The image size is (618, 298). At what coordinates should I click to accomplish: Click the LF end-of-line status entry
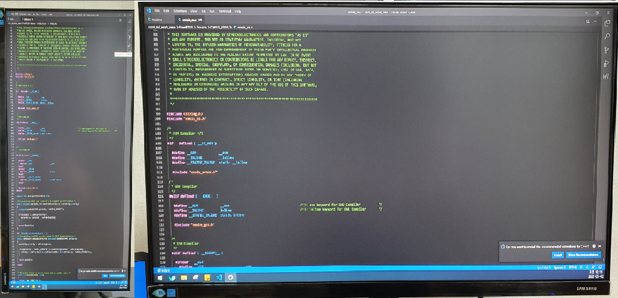pyautogui.click(x=581, y=267)
